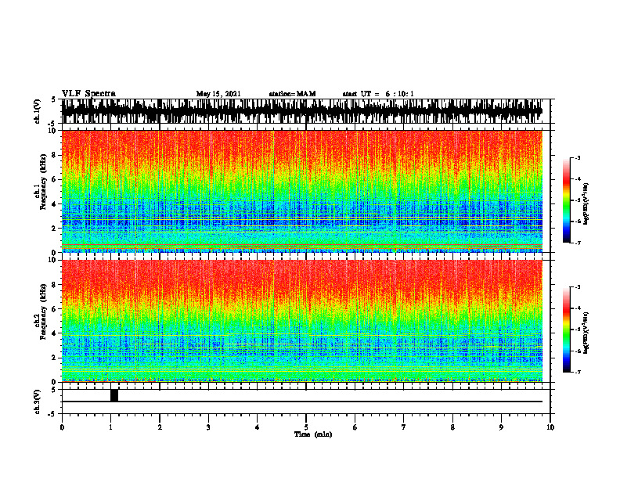Click time axis tick label "3"

(x=208, y=427)
